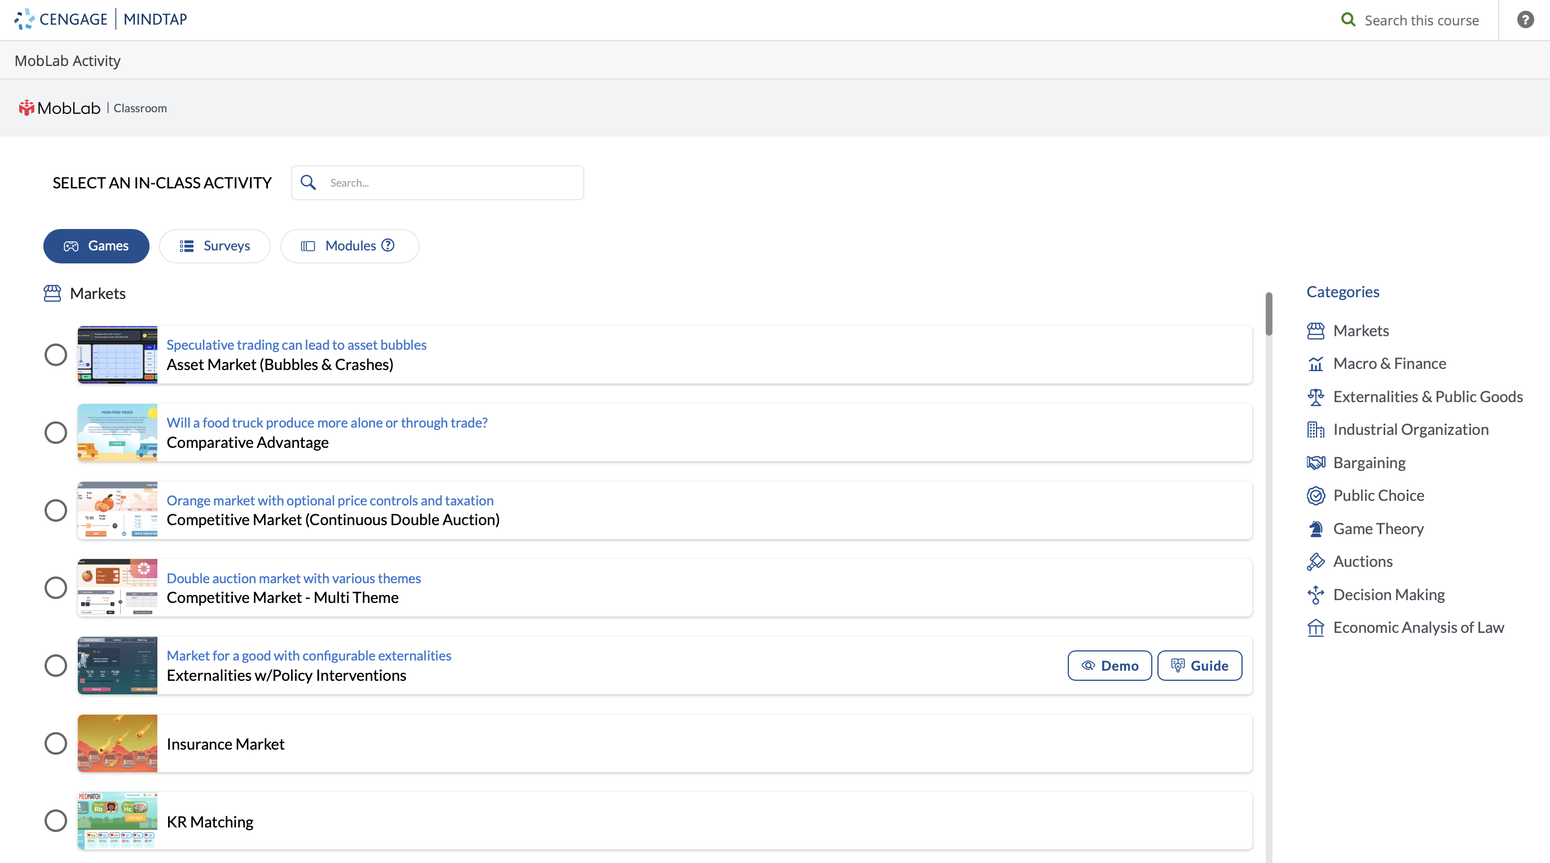Click the 'KR Matching' title
This screenshot has width=1550, height=863.
click(x=210, y=821)
